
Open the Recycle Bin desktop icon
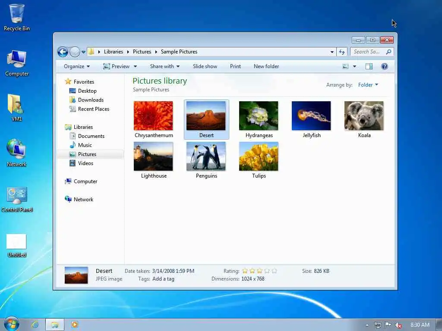click(x=17, y=17)
